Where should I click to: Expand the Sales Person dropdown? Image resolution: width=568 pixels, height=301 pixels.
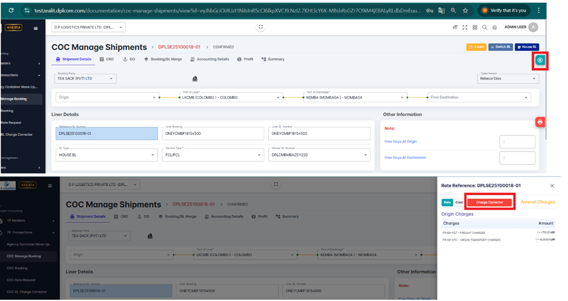pyautogui.click(x=508, y=79)
